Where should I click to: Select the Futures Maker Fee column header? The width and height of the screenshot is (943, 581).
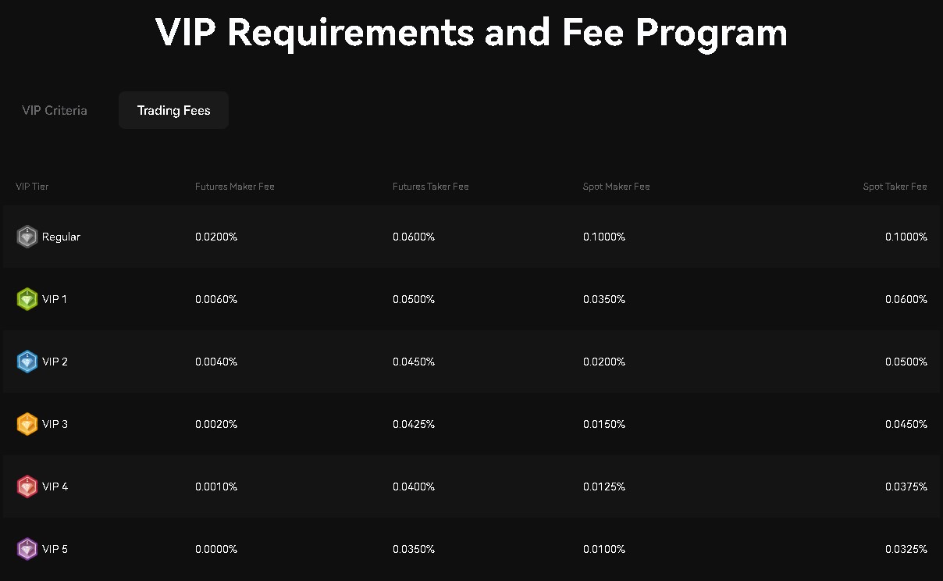click(234, 187)
